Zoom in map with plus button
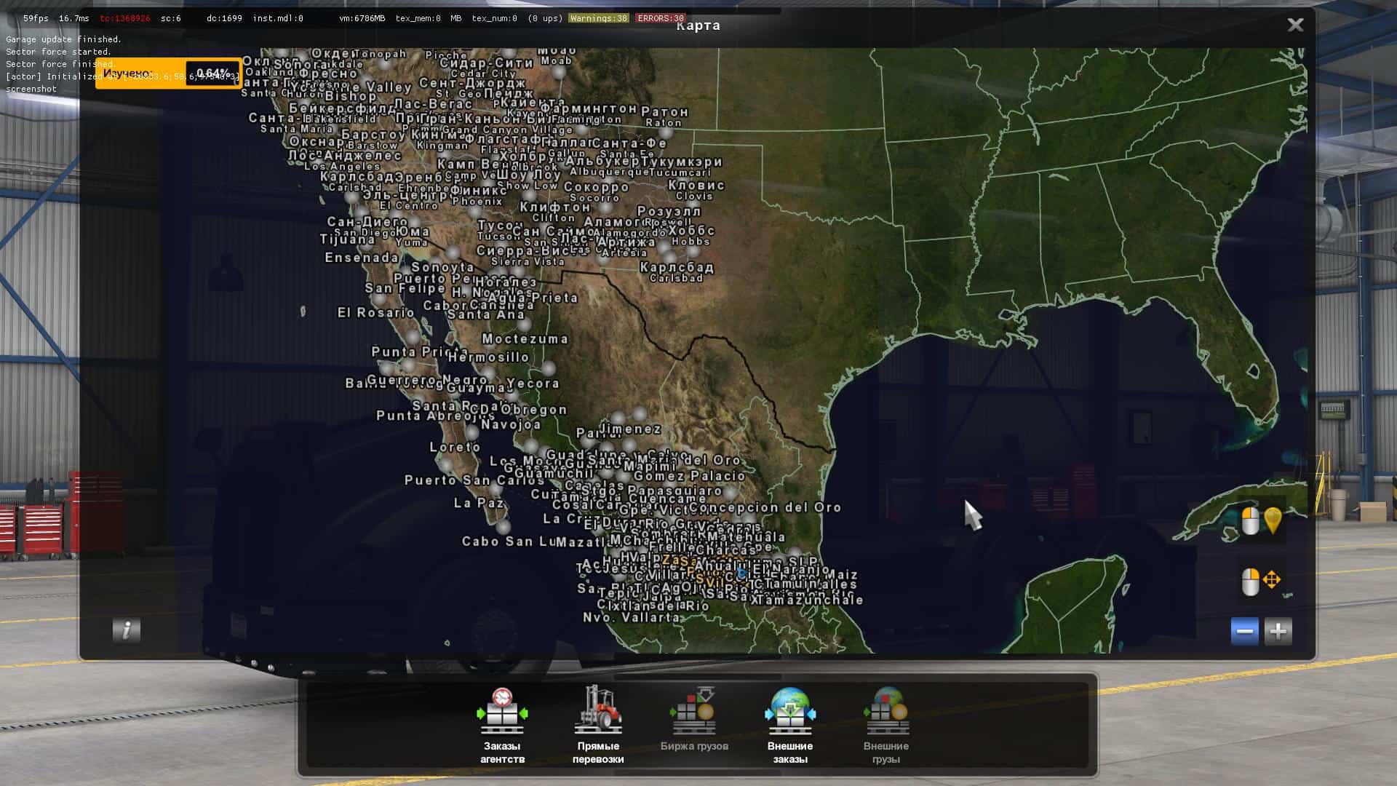The height and width of the screenshot is (786, 1397). pyautogui.click(x=1278, y=631)
